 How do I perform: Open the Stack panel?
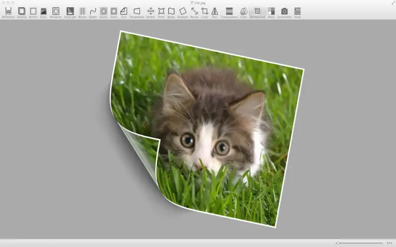click(x=297, y=13)
